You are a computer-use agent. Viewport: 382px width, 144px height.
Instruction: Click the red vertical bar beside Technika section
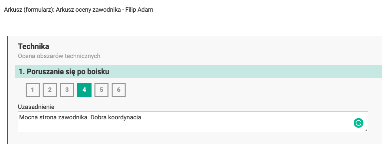coord(7,91)
